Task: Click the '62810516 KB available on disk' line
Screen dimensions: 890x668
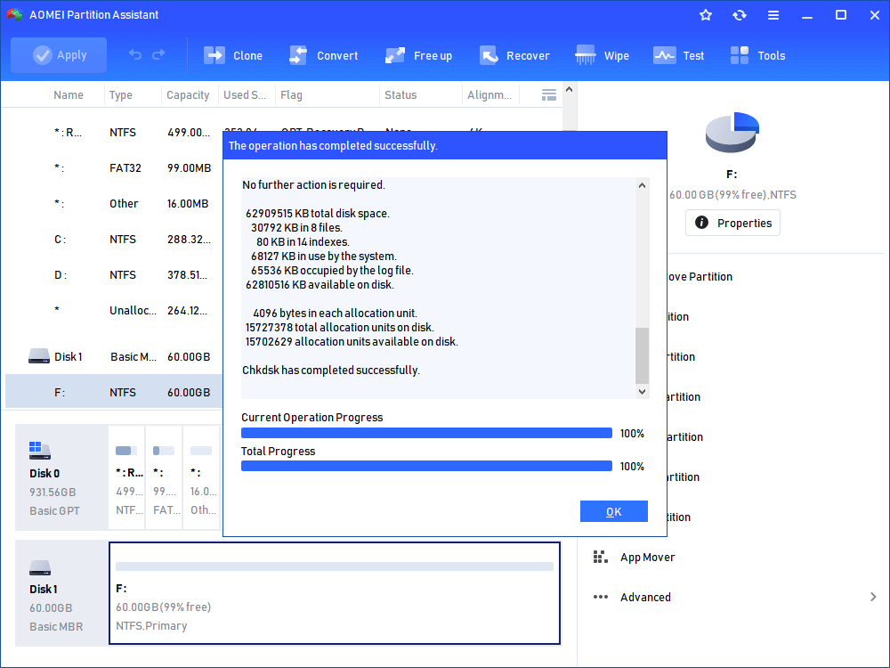Action: (x=320, y=285)
